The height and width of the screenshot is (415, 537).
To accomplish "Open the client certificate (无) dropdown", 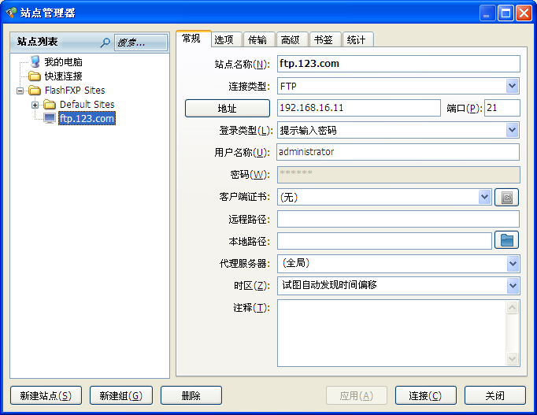I will [484, 197].
